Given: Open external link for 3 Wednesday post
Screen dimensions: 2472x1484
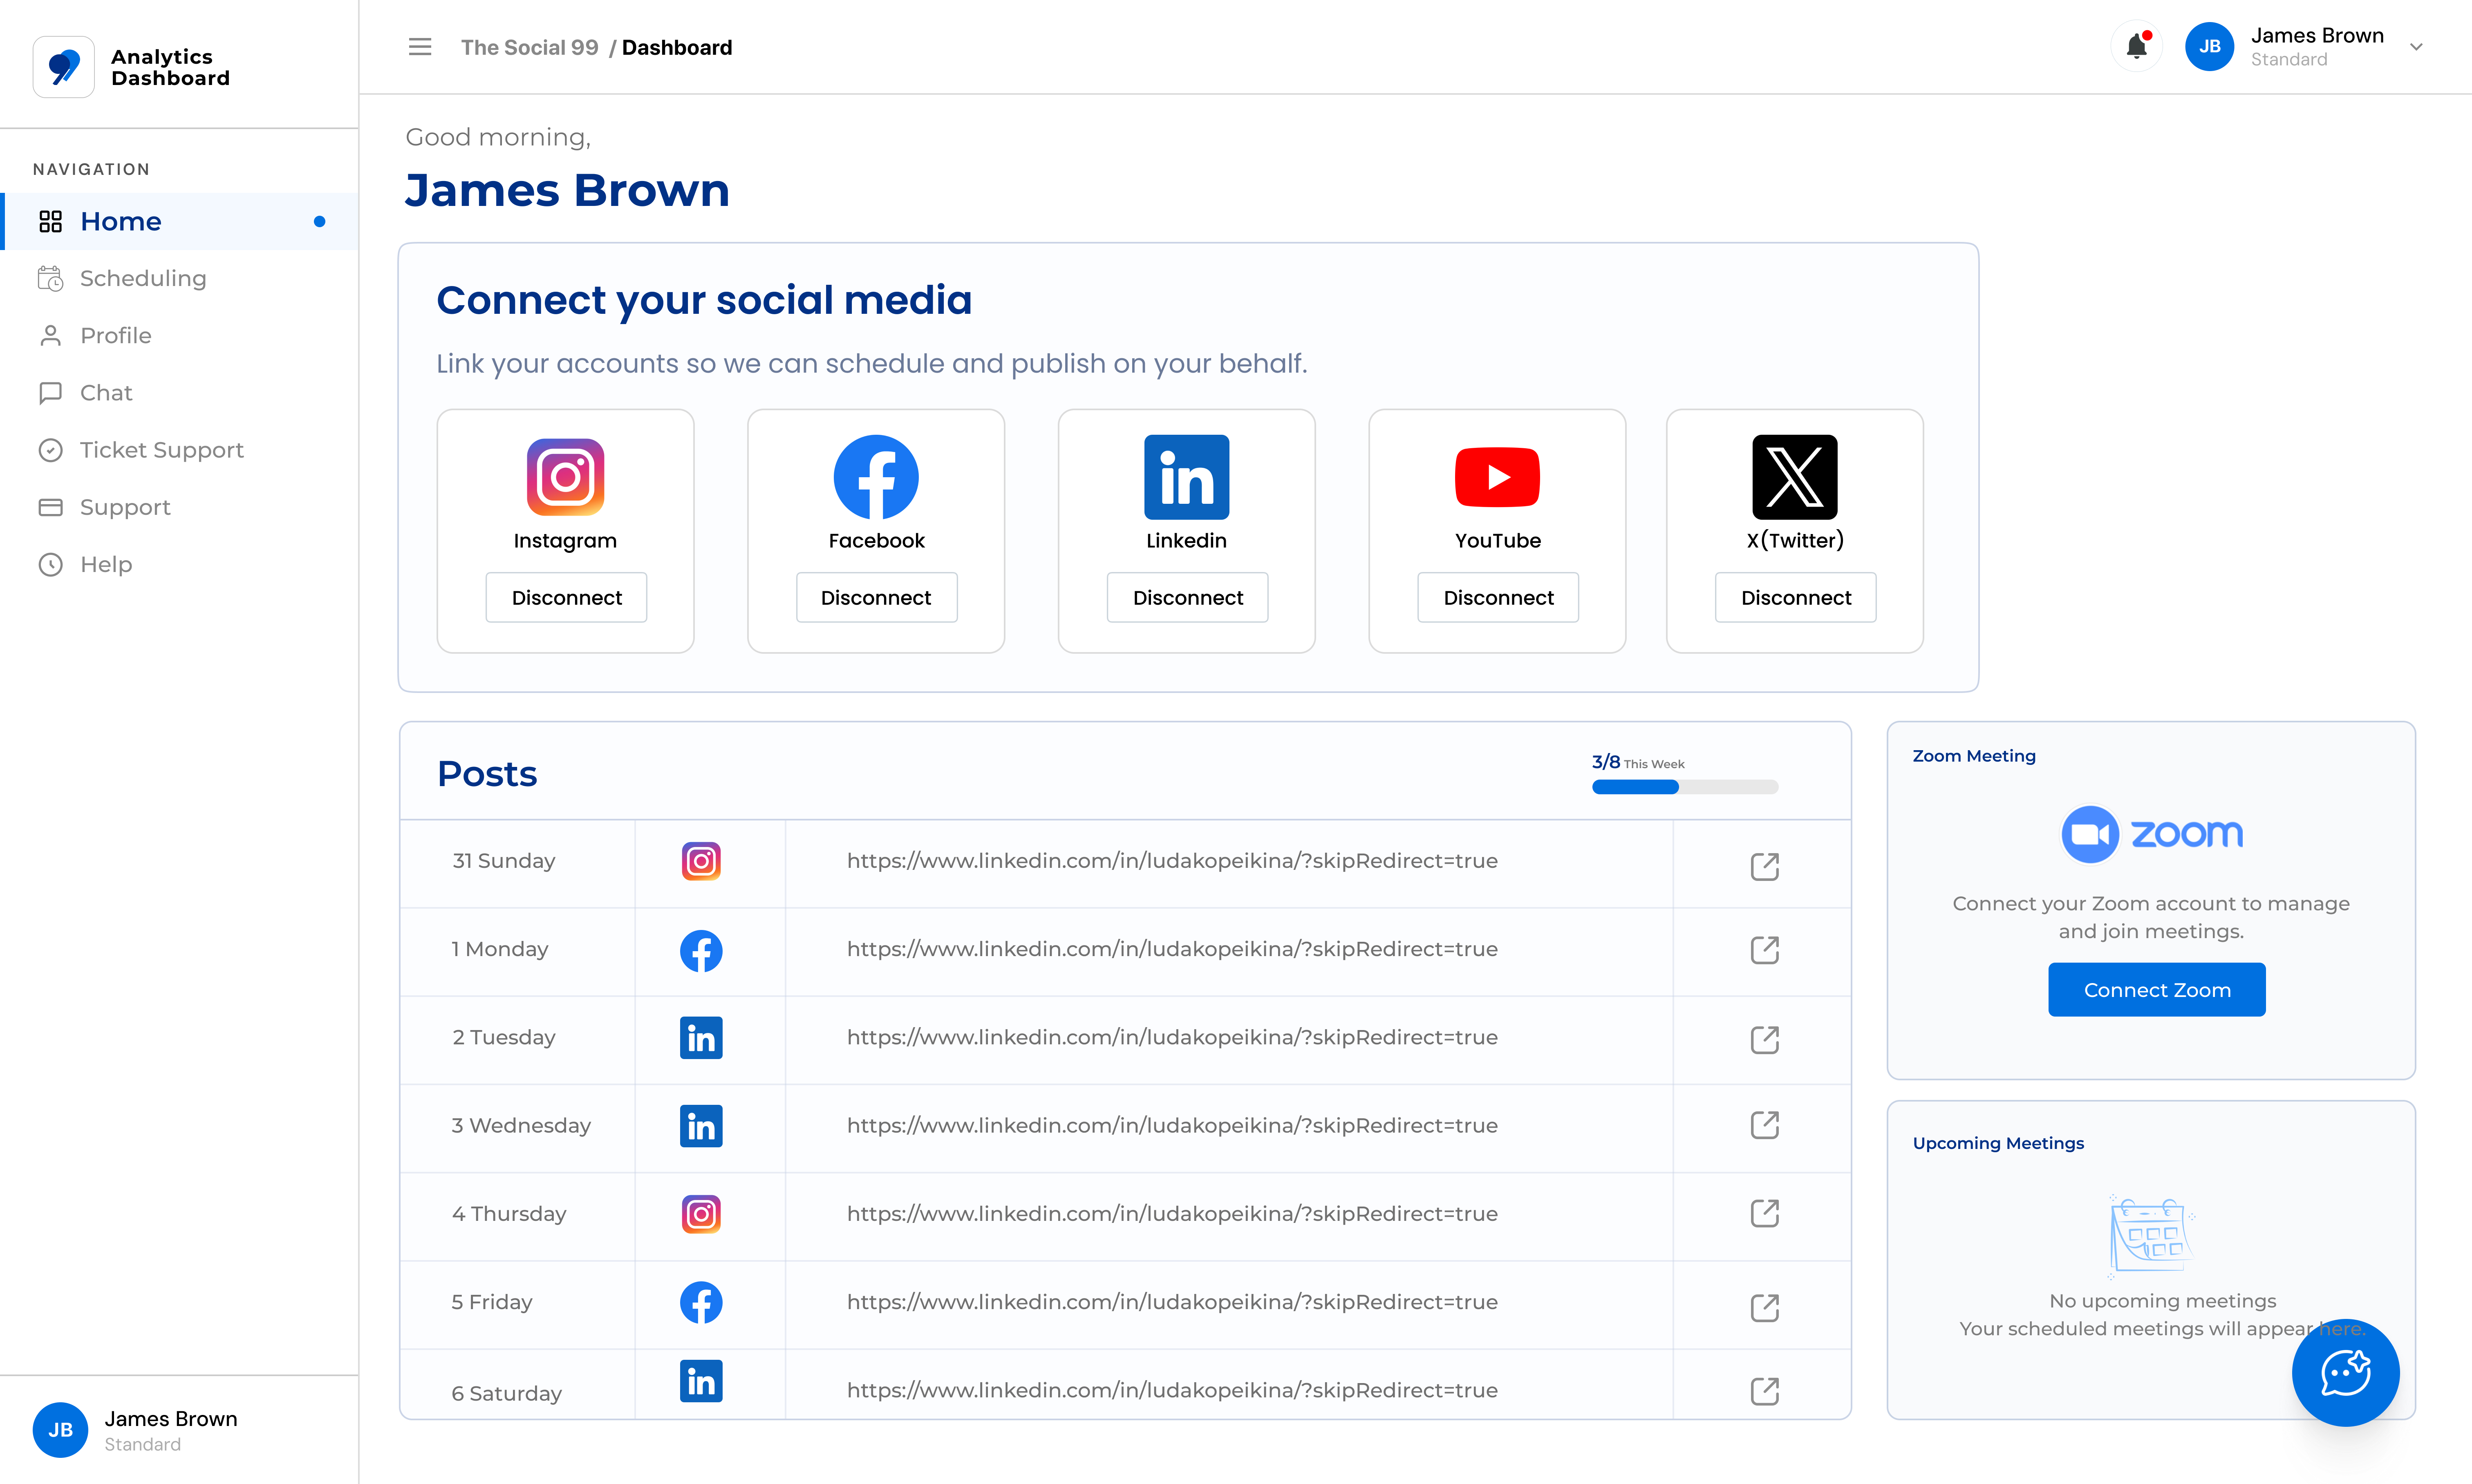Looking at the screenshot, I should pyautogui.click(x=1765, y=1125).
